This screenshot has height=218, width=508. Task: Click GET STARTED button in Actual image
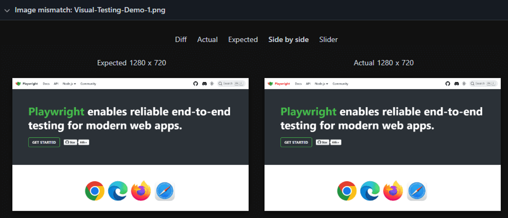296,142
